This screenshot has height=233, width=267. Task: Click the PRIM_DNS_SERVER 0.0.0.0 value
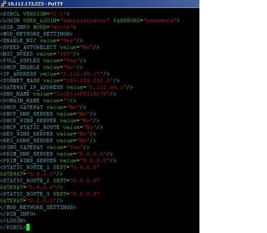point(91,154)
